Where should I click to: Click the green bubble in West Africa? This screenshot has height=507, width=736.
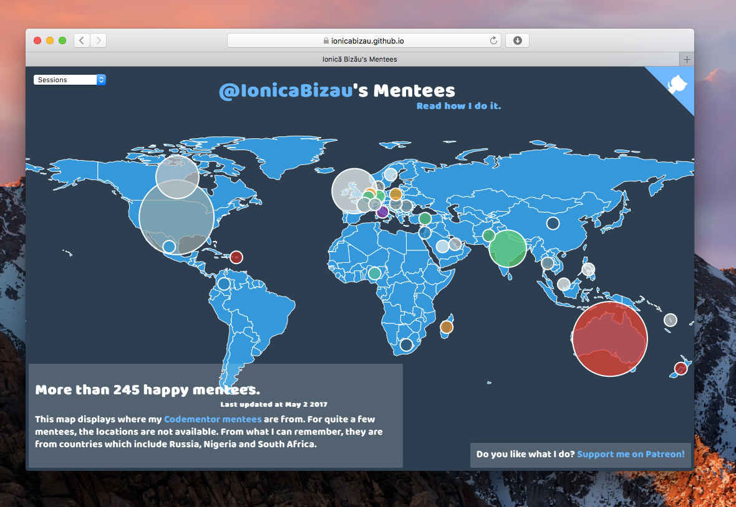(x=375, y=273)
